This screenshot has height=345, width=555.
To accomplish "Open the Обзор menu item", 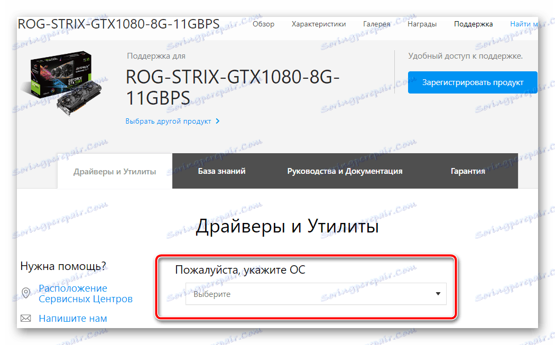I will (x=264, y=24).
